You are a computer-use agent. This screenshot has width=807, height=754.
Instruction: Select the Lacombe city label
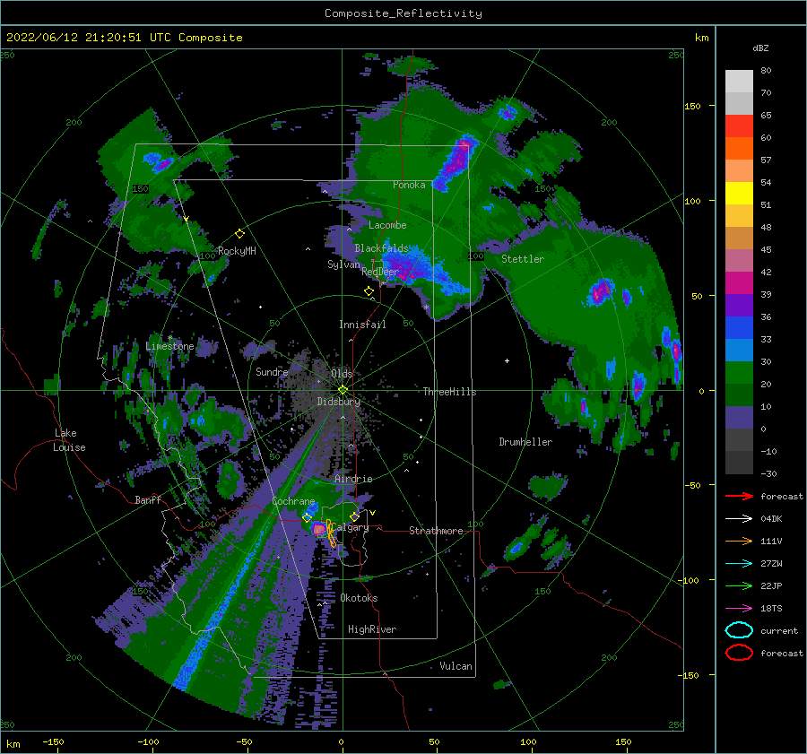coord(387,225)
